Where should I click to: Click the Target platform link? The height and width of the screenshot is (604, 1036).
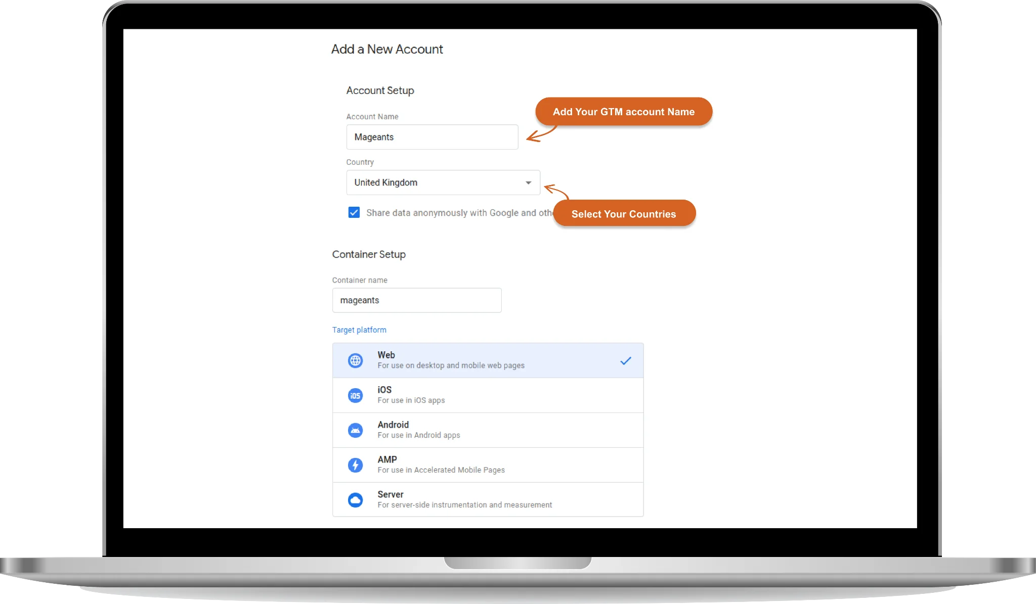click(359, 330)
